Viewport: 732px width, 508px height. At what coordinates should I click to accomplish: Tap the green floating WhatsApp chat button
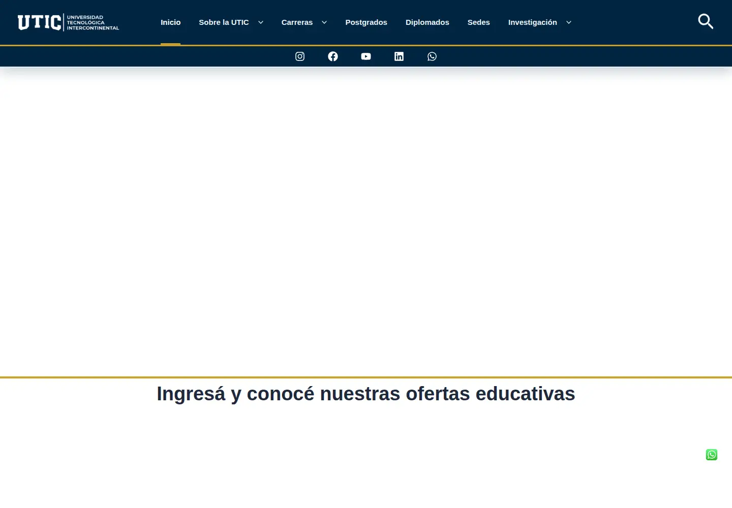click(x=712, y=455)
